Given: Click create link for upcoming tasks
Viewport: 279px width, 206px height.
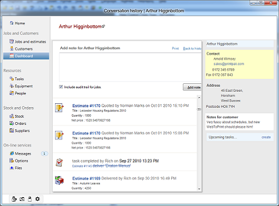Looking at the screenshot, I should click(x=266, y=137).
